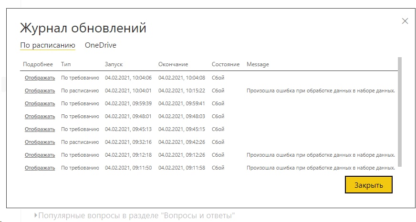This screenshot has width=416, height=222.
Task: Select the По расписанию tab
Action: tap(48, 45)
